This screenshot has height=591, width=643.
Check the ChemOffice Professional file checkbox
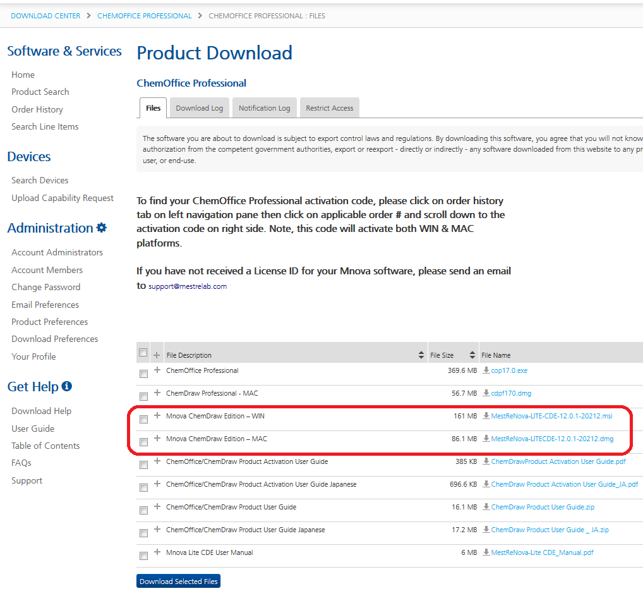coord(143,374)
